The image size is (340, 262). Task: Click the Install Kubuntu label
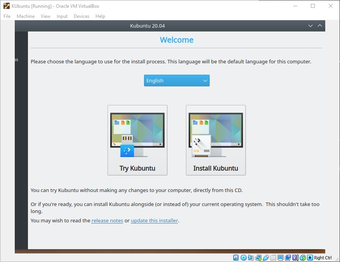click(x=216, y=168)
